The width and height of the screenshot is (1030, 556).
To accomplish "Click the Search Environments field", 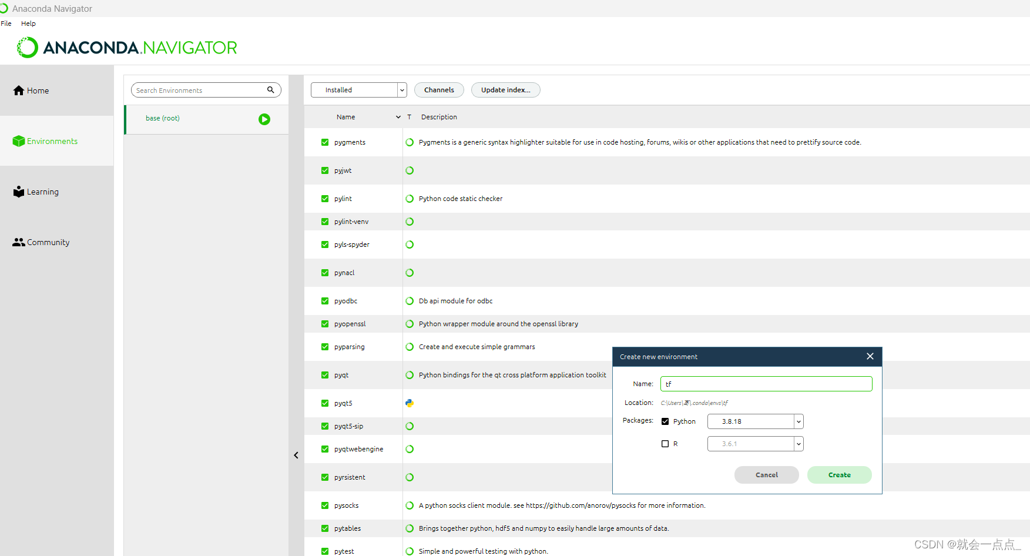I will pyautogui.click(x=206, y=90).
